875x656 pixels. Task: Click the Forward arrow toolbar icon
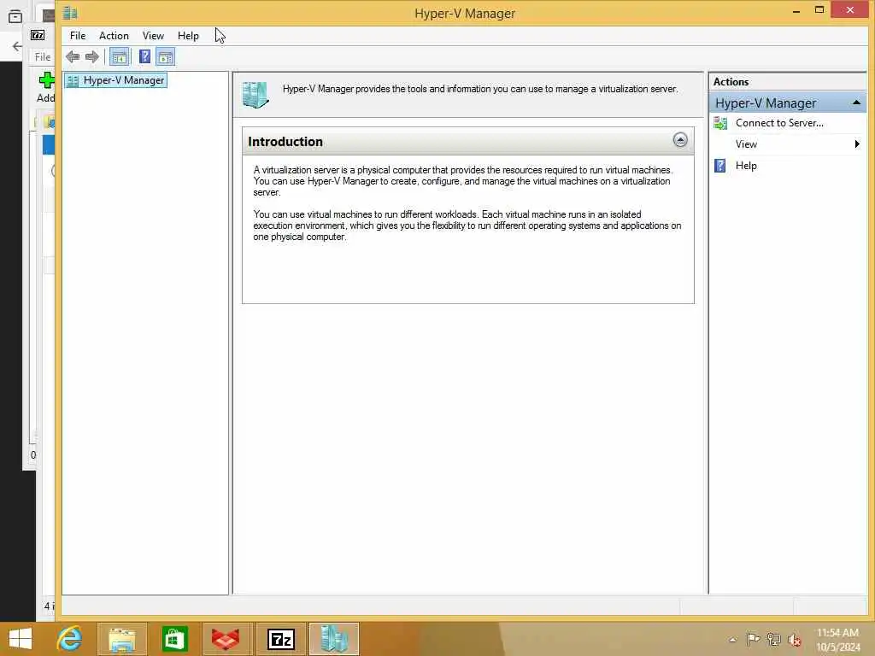pyautogui.click(x=92, y=57)
